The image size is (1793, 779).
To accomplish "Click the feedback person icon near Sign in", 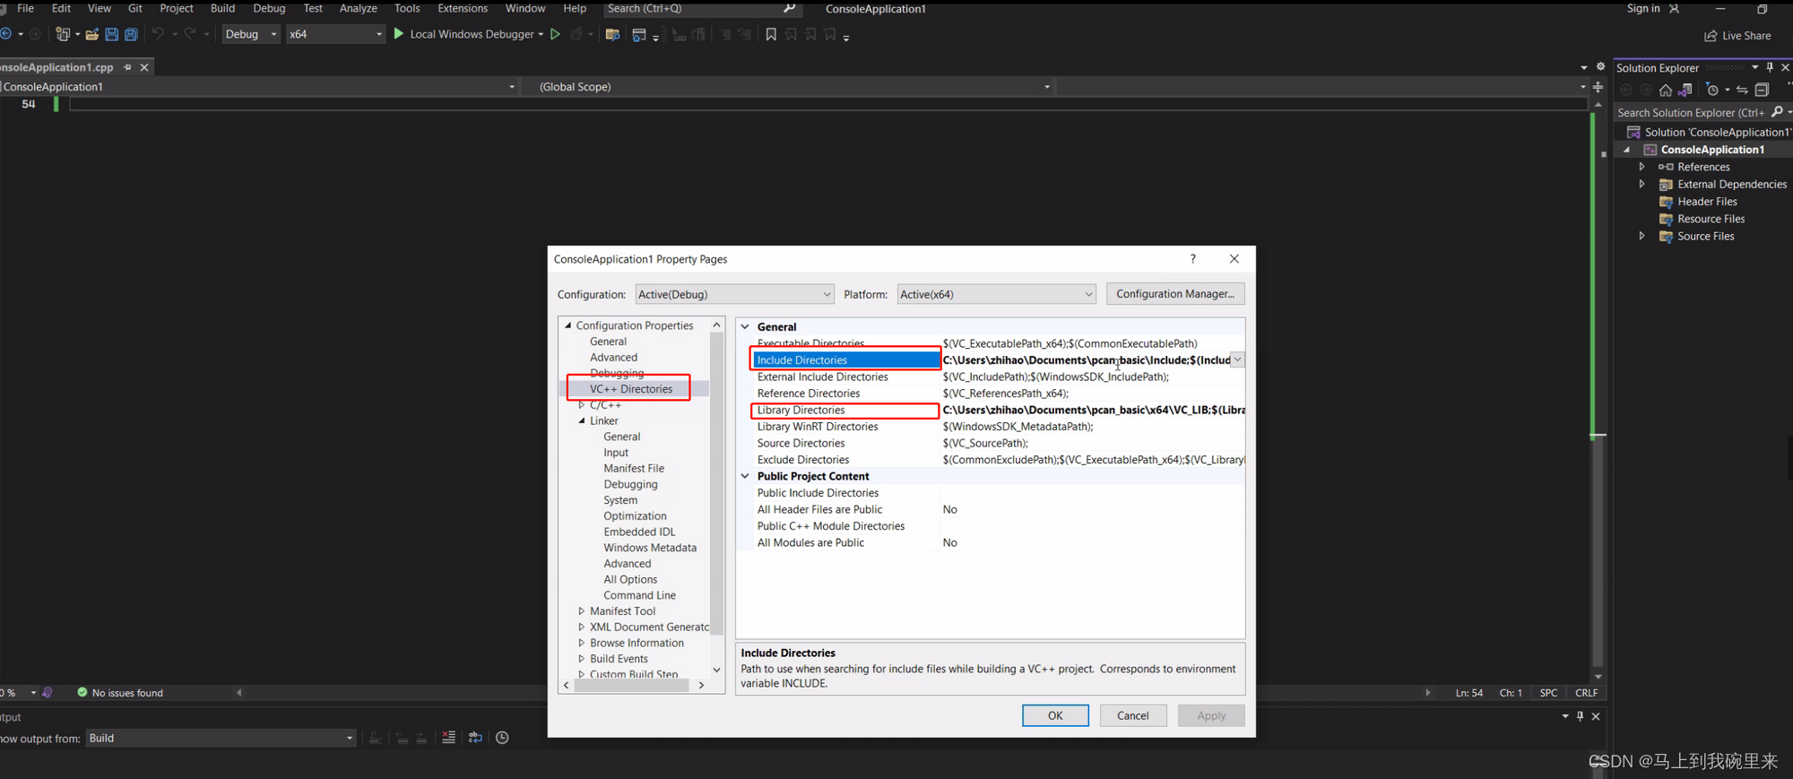I will coord(1674,9).
